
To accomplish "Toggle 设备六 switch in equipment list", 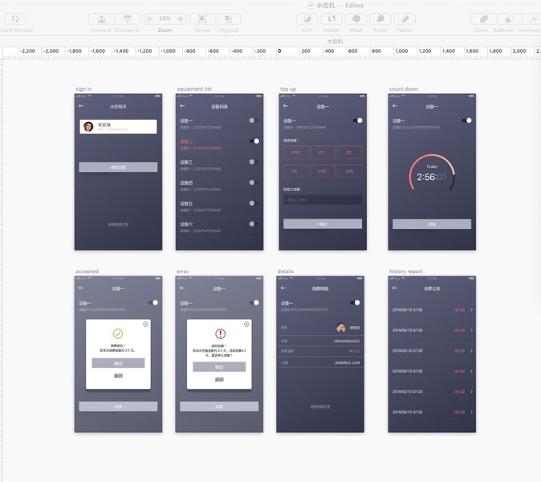I will click(254, 224).
